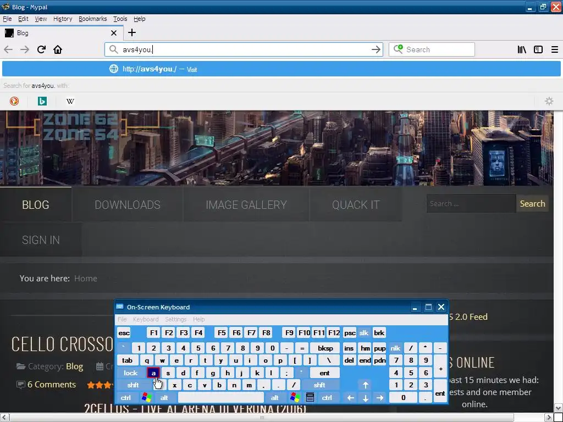
Task: Toggle the left alt key
Action: pos(164,398)
